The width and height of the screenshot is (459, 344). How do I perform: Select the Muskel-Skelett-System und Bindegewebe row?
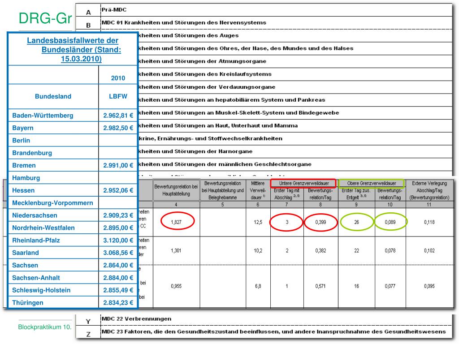click(x=295, y=112)
